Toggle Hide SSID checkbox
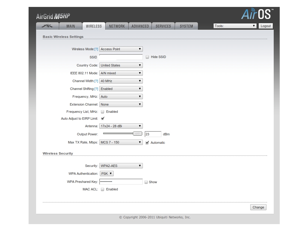Viewport: 308px width, 231px height. [x=147, y=57]
